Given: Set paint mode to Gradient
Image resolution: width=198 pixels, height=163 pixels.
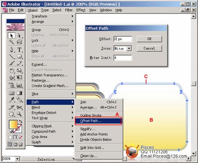Looking at the screenshot, I should 15,137.
